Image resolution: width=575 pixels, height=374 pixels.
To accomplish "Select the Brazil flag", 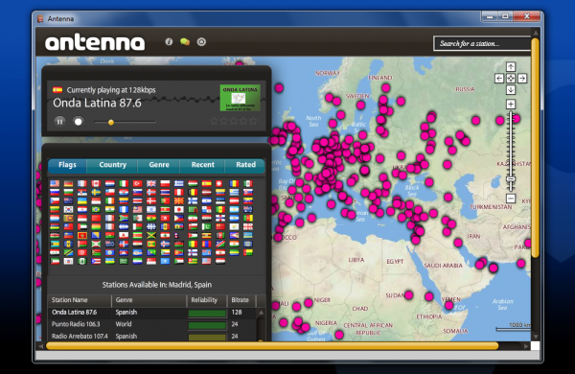I will point(96,210).
